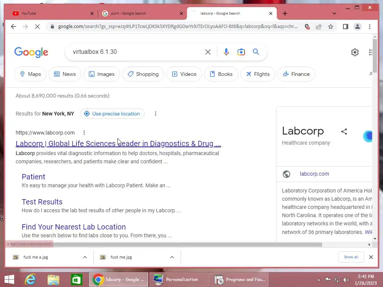This screenshot has height=287, width=383.
Task: Open the Chrome side panel icon
Action: [x=345, y=27]
